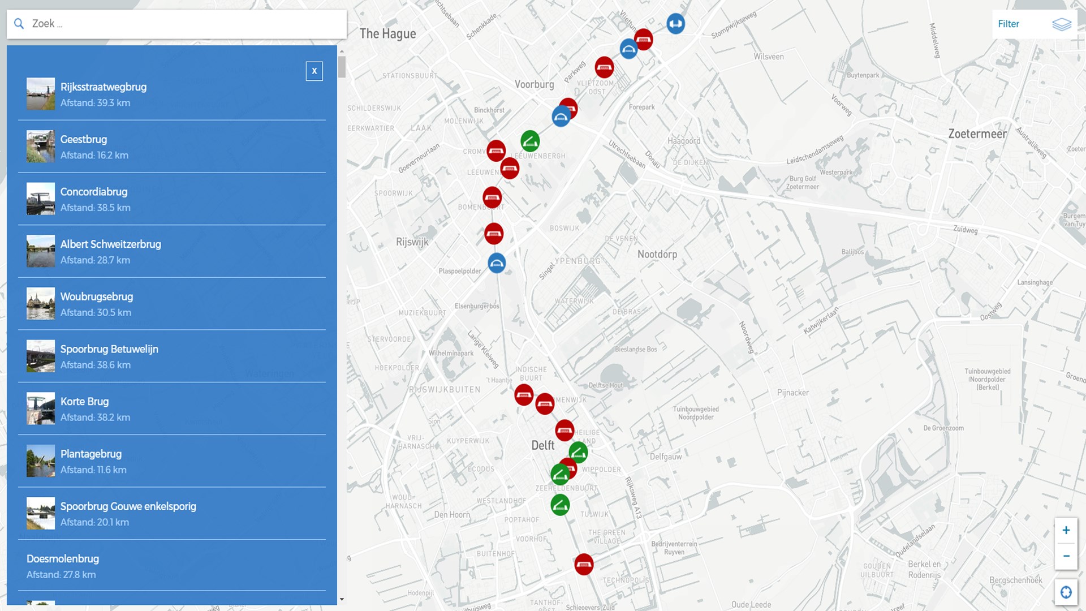
Task: Open the Doesmolenbrug entry
Action: pyautogui.click(x=63, y=559)
